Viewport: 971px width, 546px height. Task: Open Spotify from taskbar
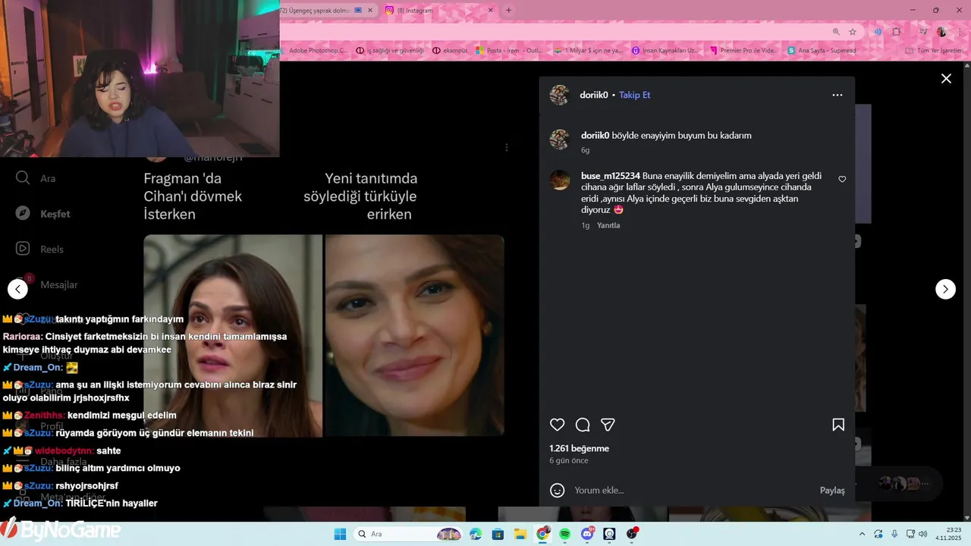pos(565,534)
